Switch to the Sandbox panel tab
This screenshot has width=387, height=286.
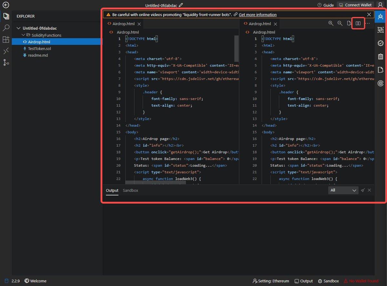coord(130,190)
